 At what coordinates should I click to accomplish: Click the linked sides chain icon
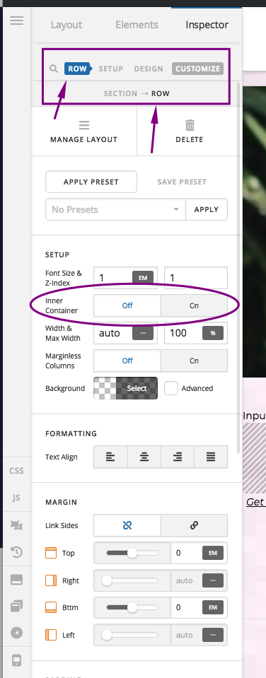coord(195,525)
